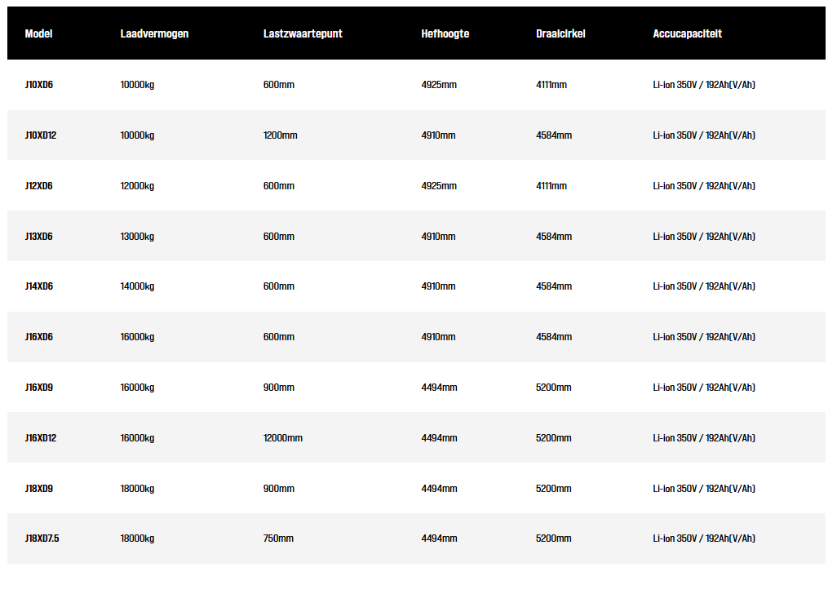Click the 13000kg Laadvermogen value
Image resolution: width=837 pixels, height=594 pixels.
(x=137, y=237)
